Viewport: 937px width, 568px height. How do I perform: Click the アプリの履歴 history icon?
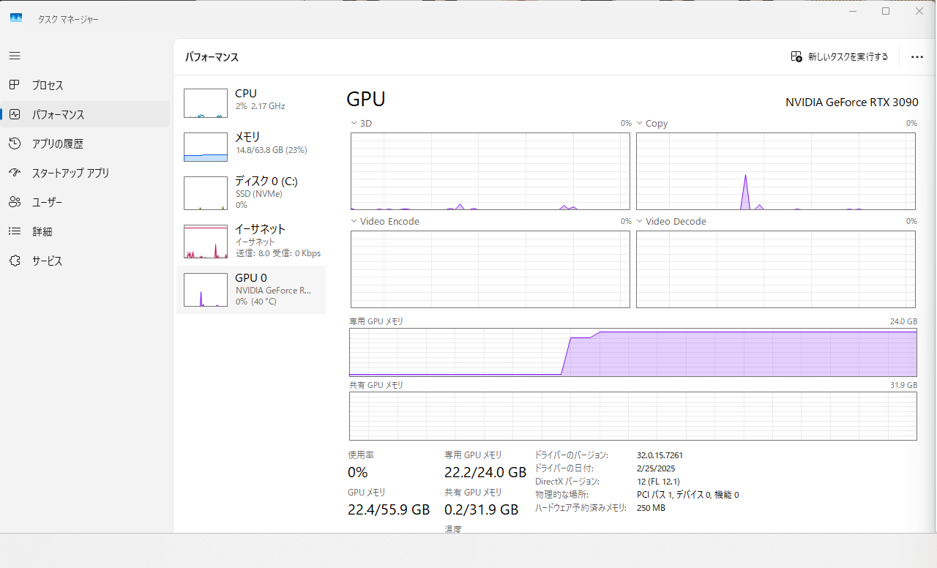(x=15, y=143)
